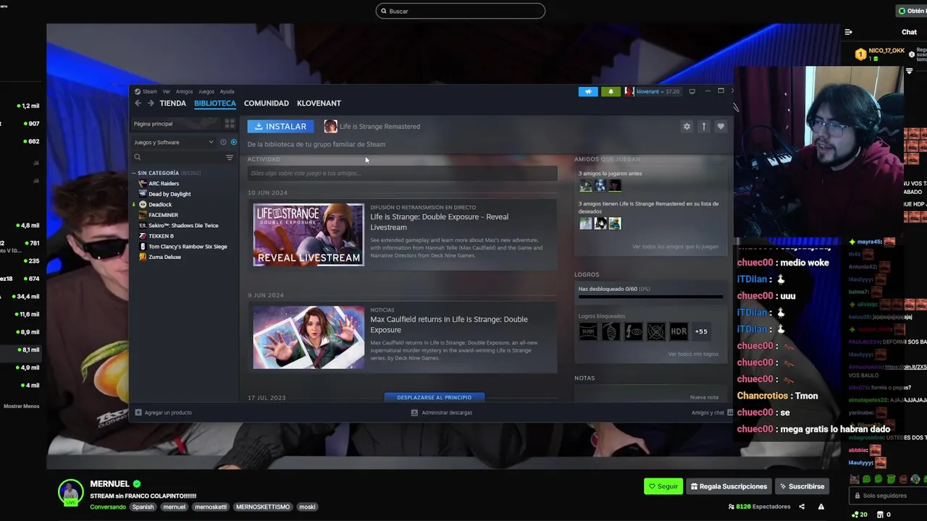Image resolution: width=927 pixels, height=521 pixels.
Task: Go forward with the Steam forward arrow
Action: click(x=151, y=103)
